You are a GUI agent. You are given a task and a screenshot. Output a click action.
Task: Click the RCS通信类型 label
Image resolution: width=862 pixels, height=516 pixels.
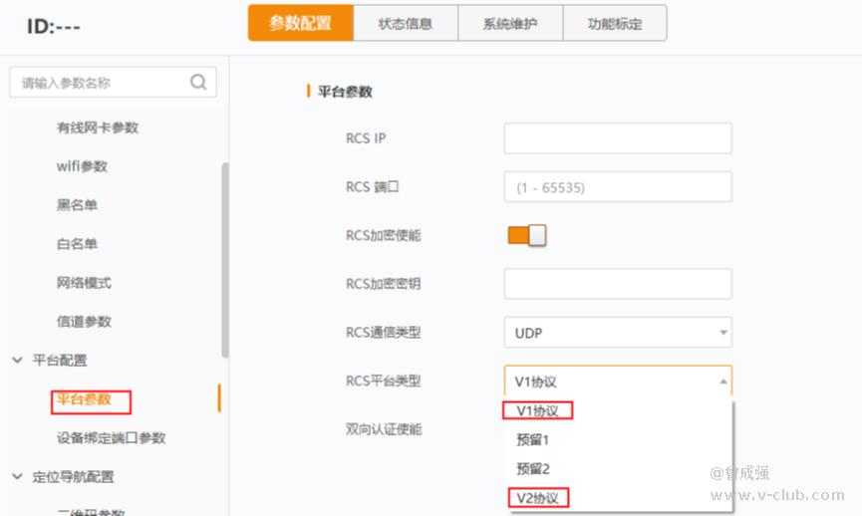point(384,332)
